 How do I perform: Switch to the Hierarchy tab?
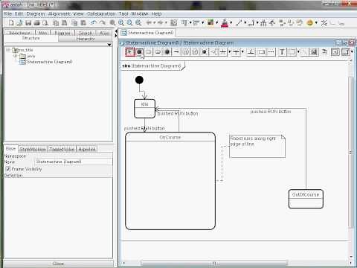tap(86, 39)
